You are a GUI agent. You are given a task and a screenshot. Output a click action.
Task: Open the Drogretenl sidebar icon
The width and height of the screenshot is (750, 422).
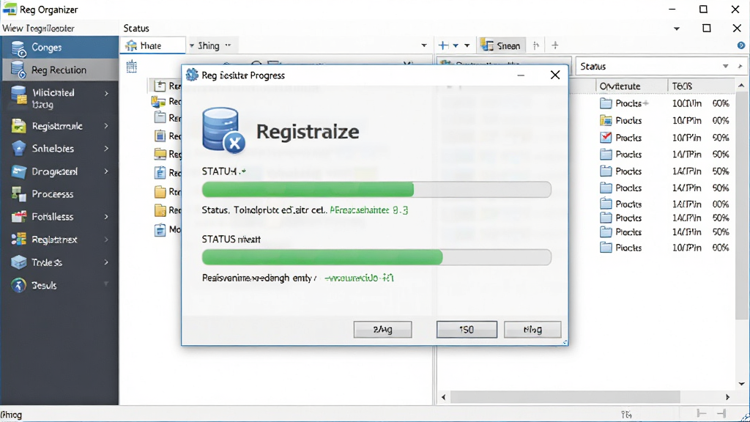18,171
